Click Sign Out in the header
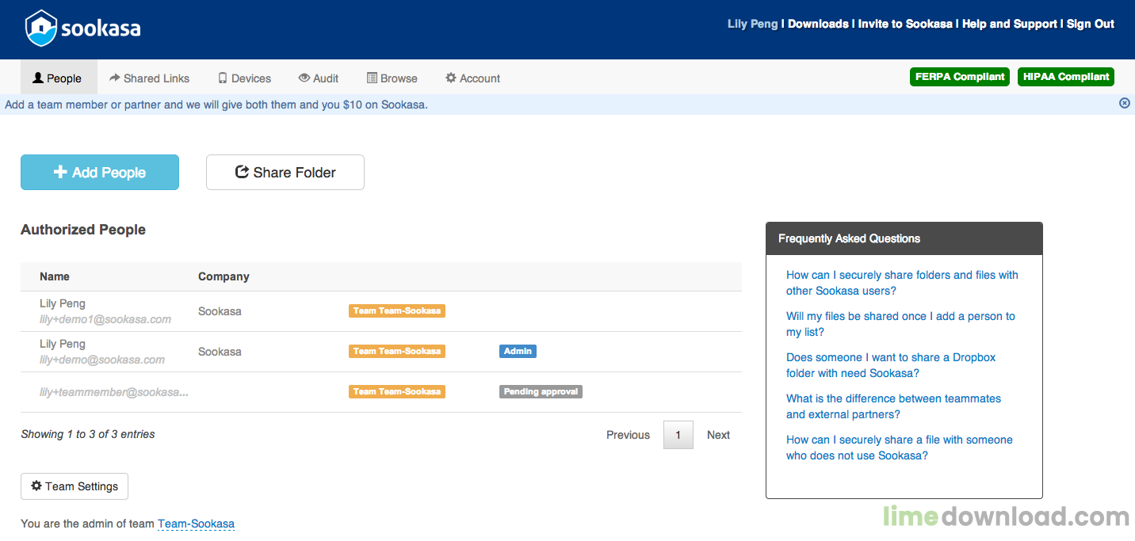Viewport: 1135px width, 541px height. (1090, 24)
